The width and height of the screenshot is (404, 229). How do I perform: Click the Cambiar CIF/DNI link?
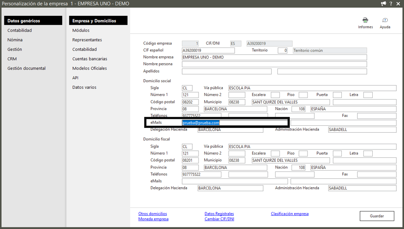(x=219, y=219)
